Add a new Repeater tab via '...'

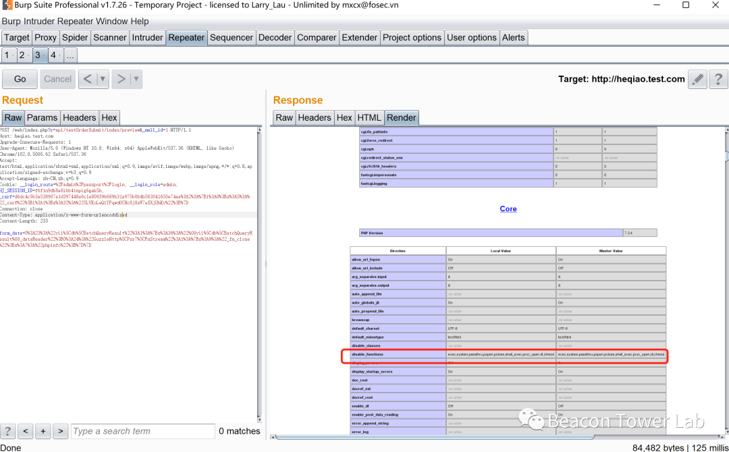(x=70, y=55)
